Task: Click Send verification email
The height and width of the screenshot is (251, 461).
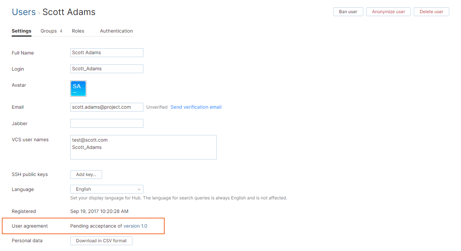Action: tap(196, 107)
